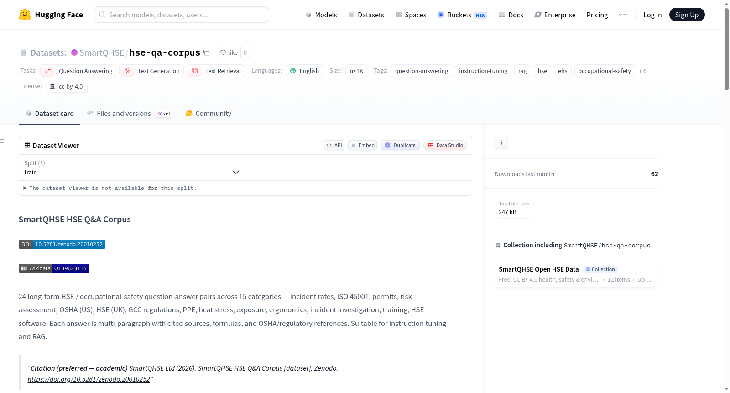Image resolution: width=730 pixels, height=393 pixels.
Task: Open the doi.org zenodo citation link
Action: point(89,379)
